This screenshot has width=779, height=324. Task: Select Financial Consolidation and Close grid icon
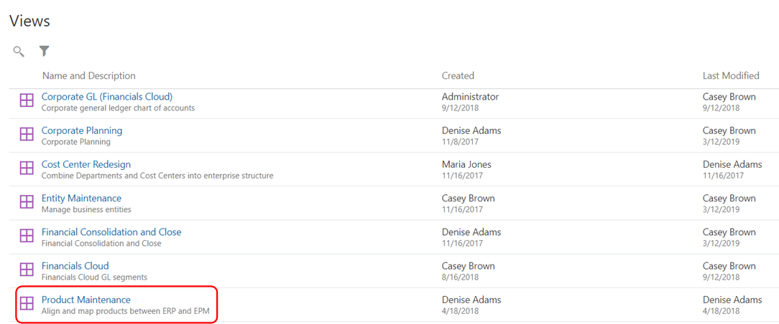pos(27,235)
